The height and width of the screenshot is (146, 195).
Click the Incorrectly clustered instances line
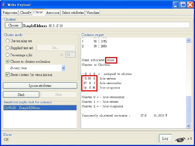point(124,116)
